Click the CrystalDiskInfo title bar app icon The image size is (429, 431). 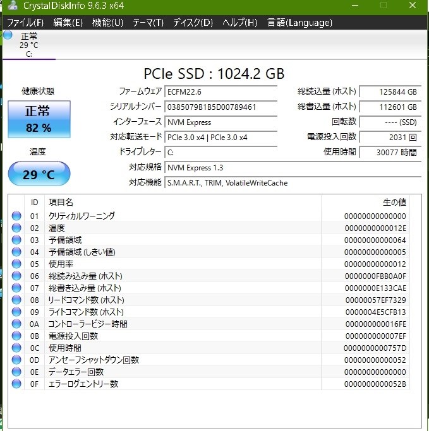(13, 6)
